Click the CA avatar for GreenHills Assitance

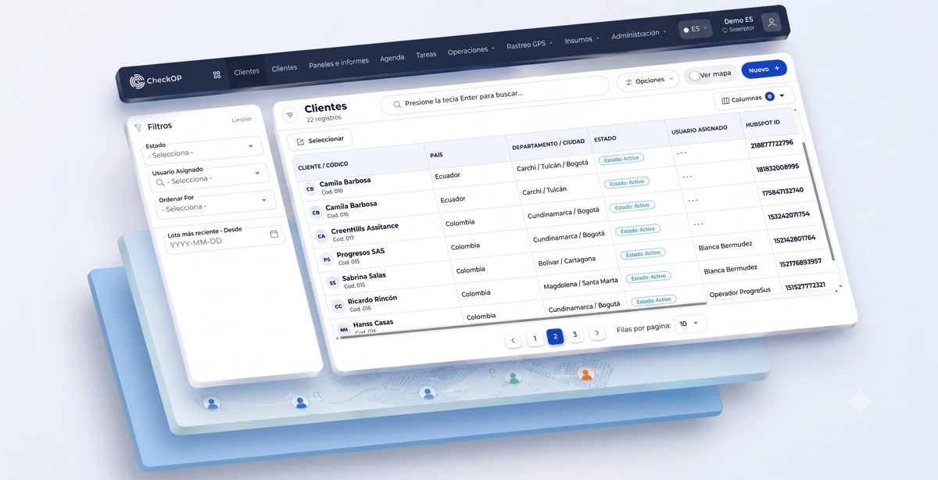[x=321, y=235]
